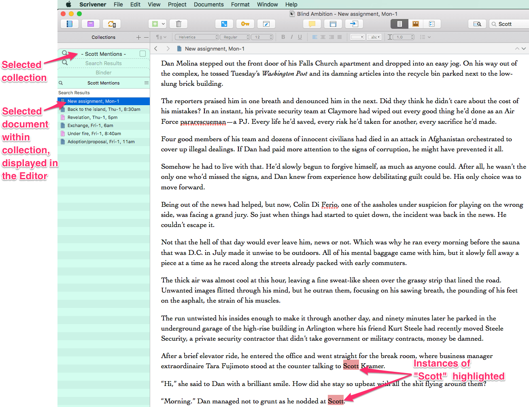Click the orange key (Keywords) icon

click(245, 24)
